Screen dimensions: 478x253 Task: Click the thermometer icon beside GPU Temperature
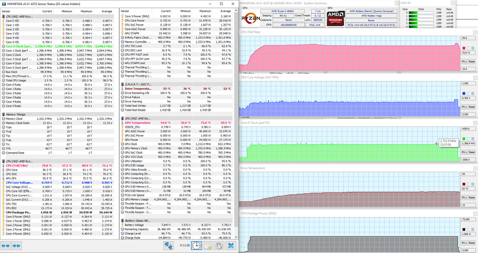pos(122,123)
